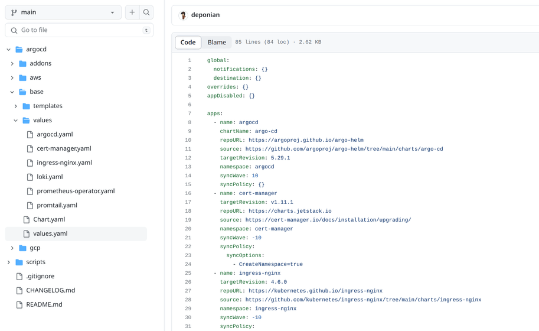Click file icon next to values.yaml

click(x=27, y=234)
